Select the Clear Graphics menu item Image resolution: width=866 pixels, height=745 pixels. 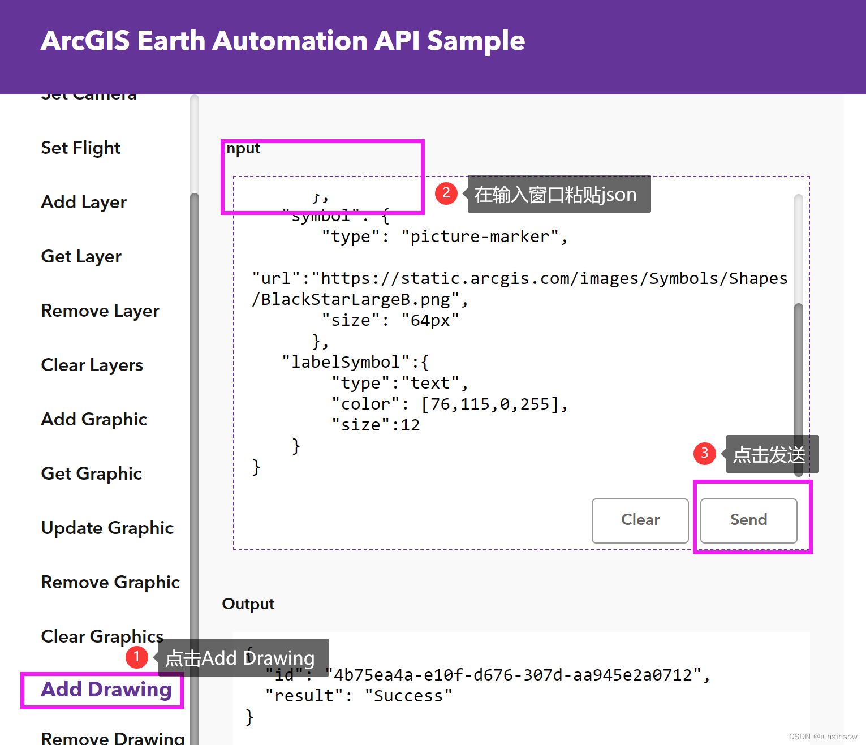[102, 636]
